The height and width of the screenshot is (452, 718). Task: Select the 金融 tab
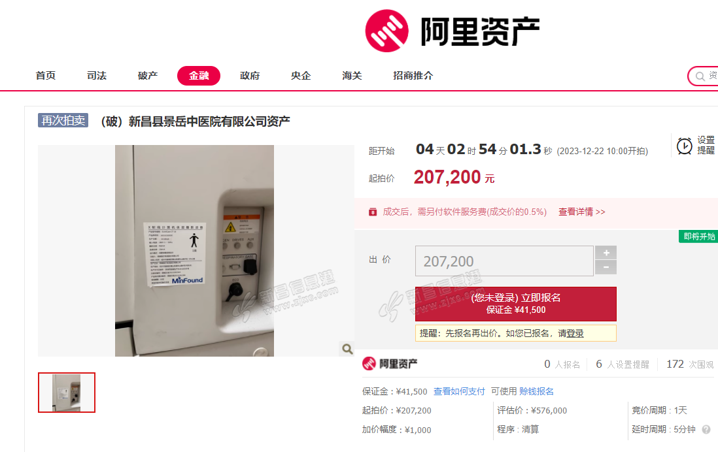click(199, 76)
